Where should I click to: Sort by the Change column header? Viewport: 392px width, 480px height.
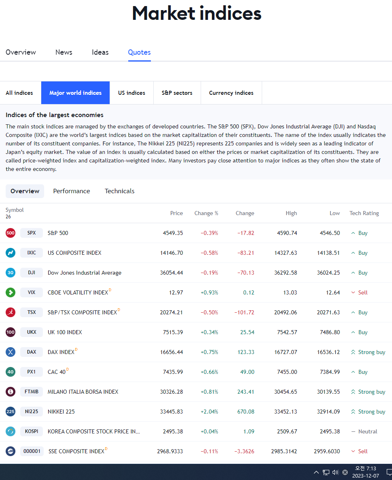[245, 213]
